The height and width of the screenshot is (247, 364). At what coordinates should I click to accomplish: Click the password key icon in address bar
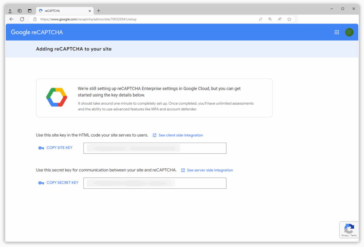pyautogui.click(x=261, y=19)
